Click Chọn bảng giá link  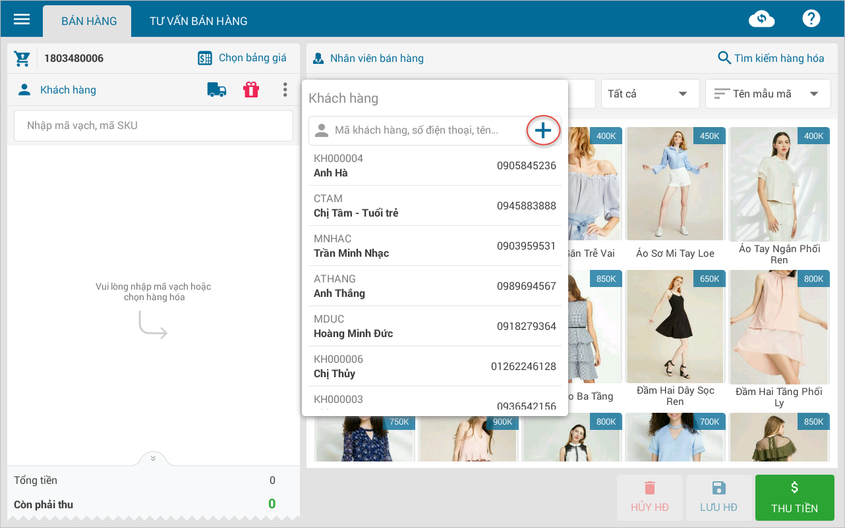coord(252,58)
